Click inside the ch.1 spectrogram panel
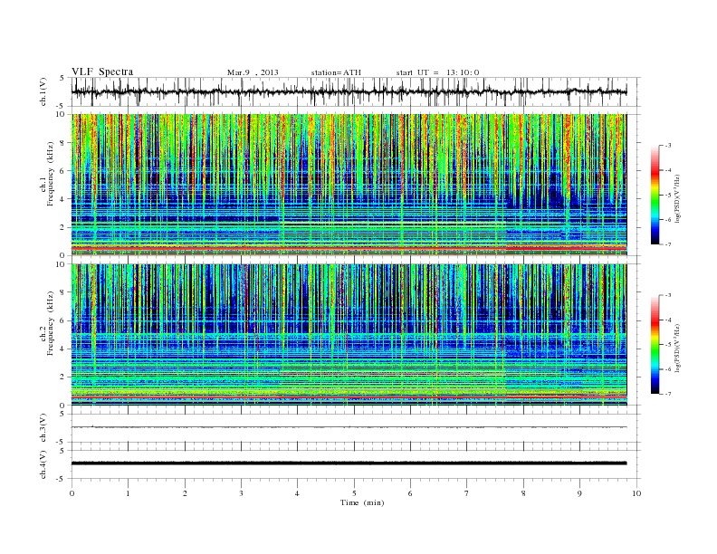This screenshot has height=554, width=717. tap(349, 185)
